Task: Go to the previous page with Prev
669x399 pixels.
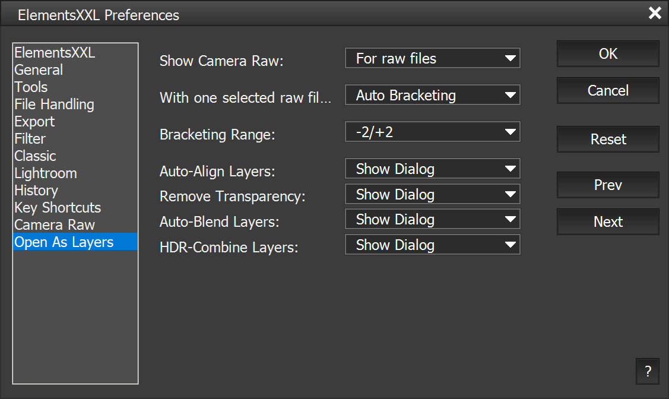Action: point(608,185)
